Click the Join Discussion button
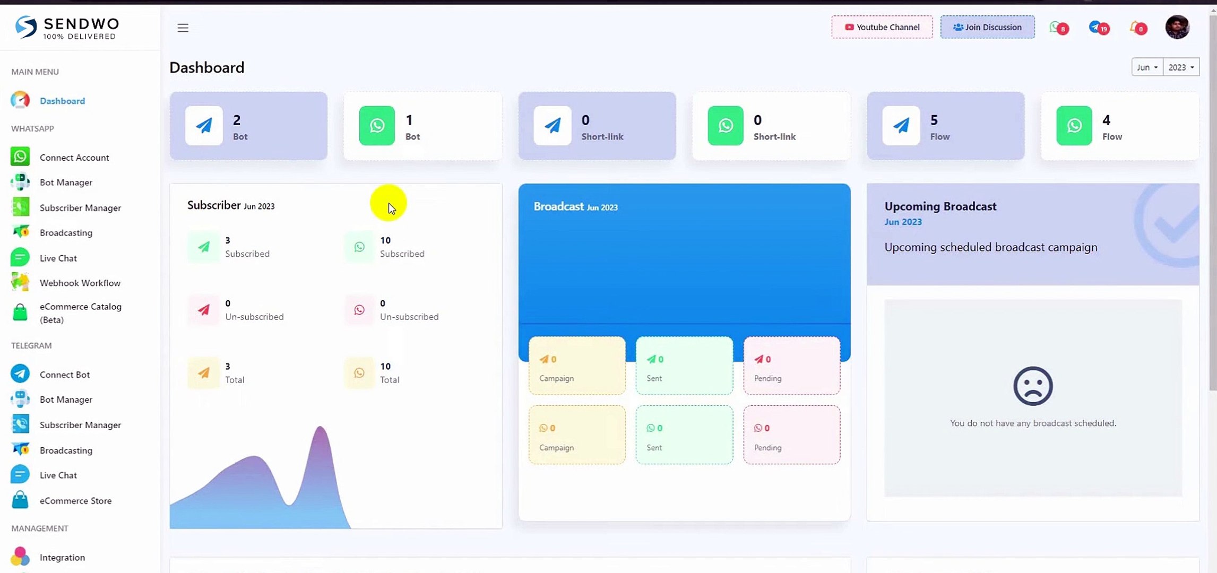1217x573 pixels. [x=987, y=27]
